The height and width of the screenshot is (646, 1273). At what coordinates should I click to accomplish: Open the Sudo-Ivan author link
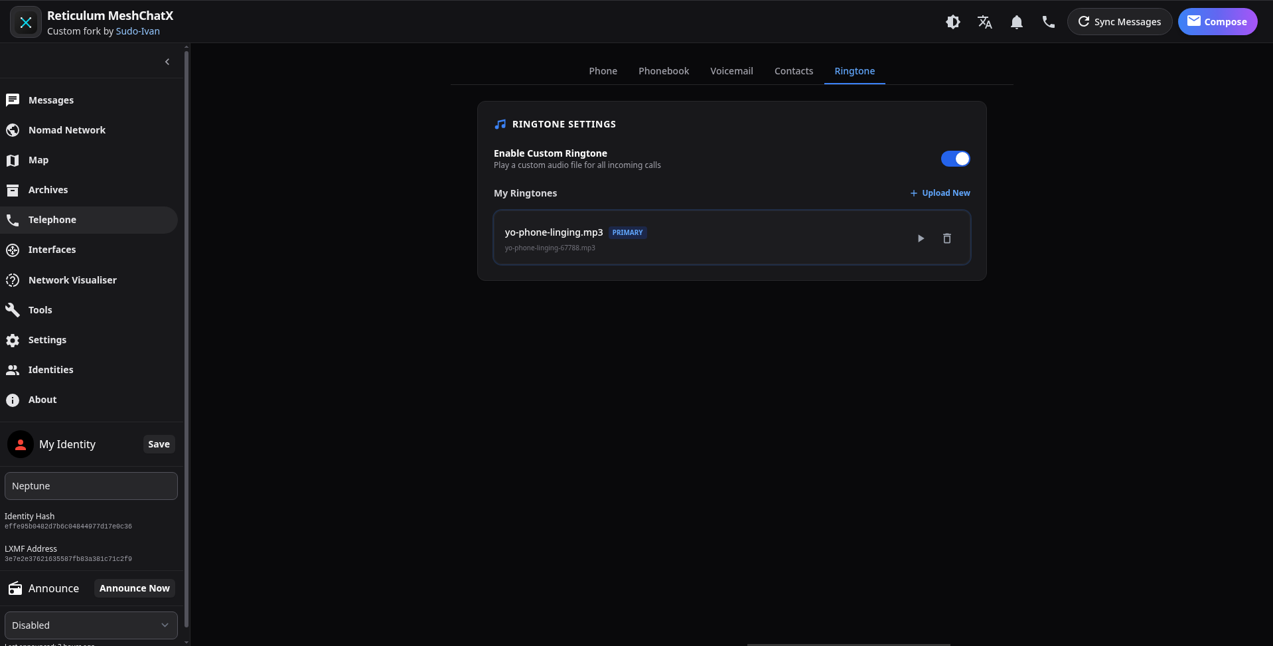tap(137, 31)
